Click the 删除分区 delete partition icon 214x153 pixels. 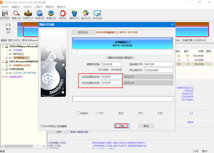[74, 15]
